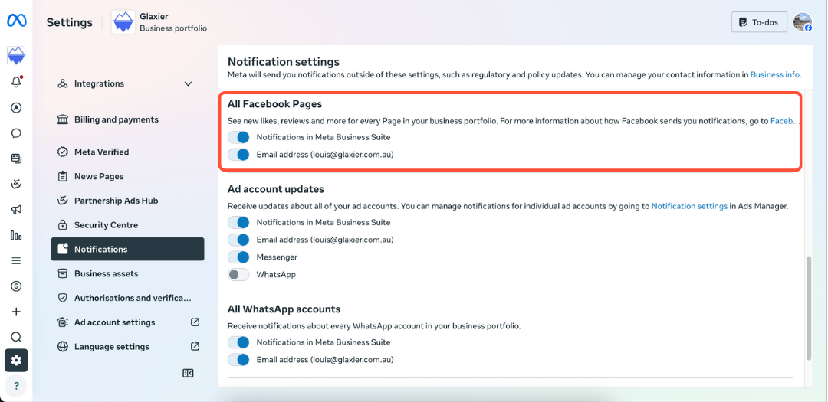
Task: Select Notifications in settings menu
Action: coord(127,249)
